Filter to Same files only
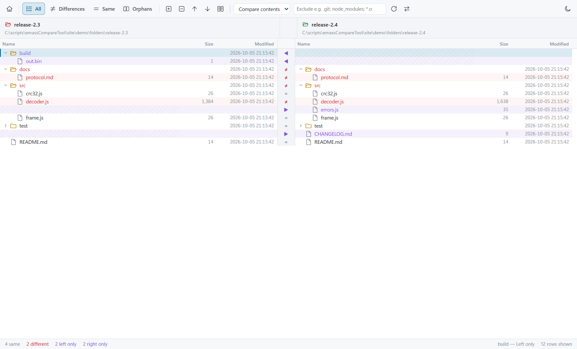Screen dimensions: 577x349 click(x=104, y=9)
